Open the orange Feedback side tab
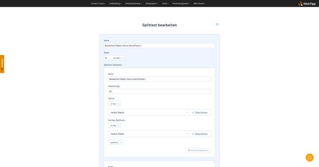Image resolution: width=319 pixels, height=167 pixels. [2, 64]
